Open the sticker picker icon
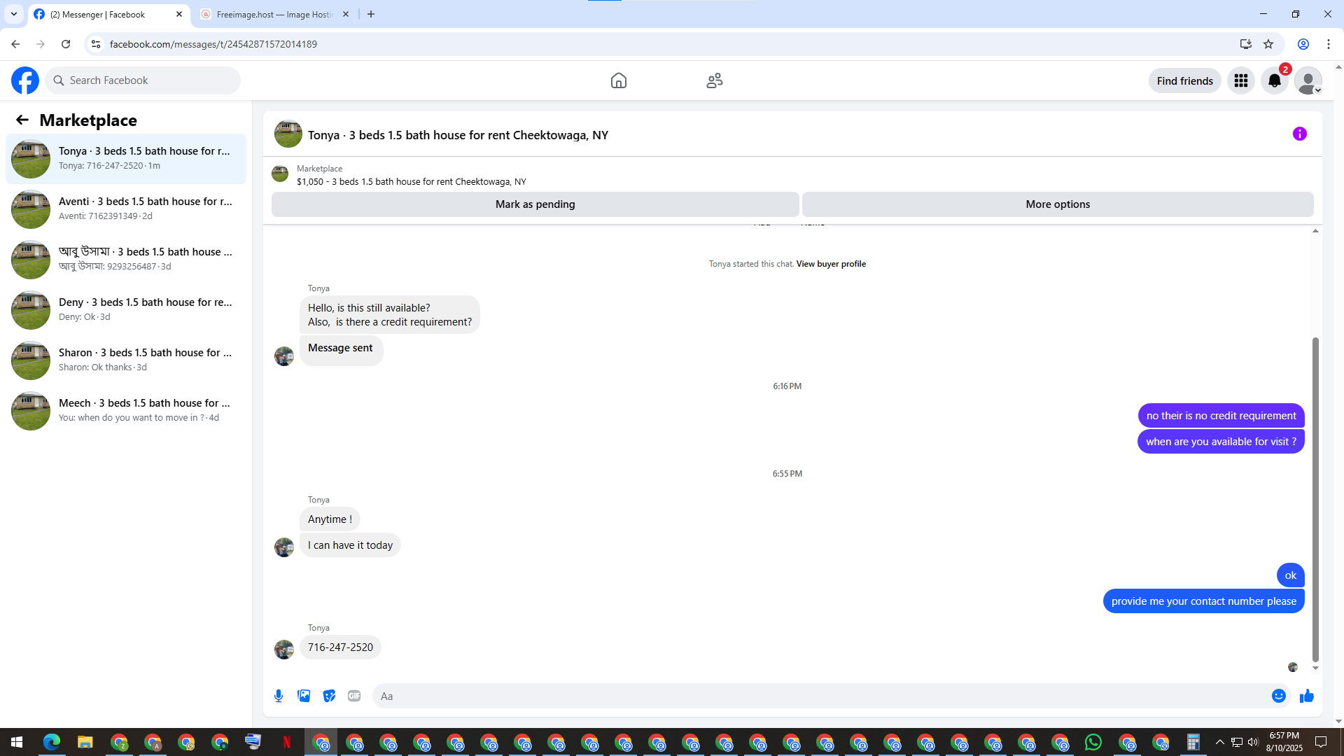Image resolution: width=1344 pixels, height=756 pixels. (329, 696)
